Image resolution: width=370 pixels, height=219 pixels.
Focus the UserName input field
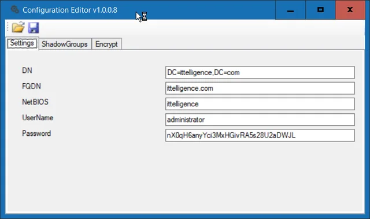(x=260, y=120)
